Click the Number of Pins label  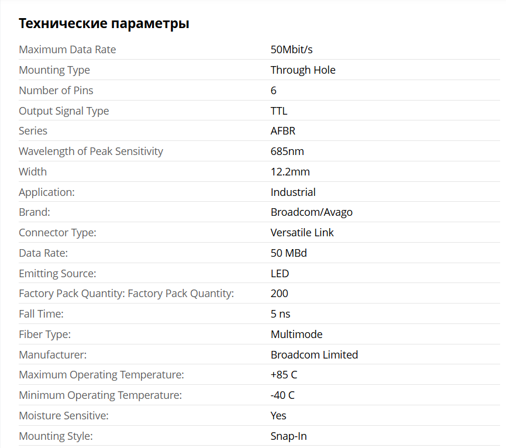coord(56,90)
